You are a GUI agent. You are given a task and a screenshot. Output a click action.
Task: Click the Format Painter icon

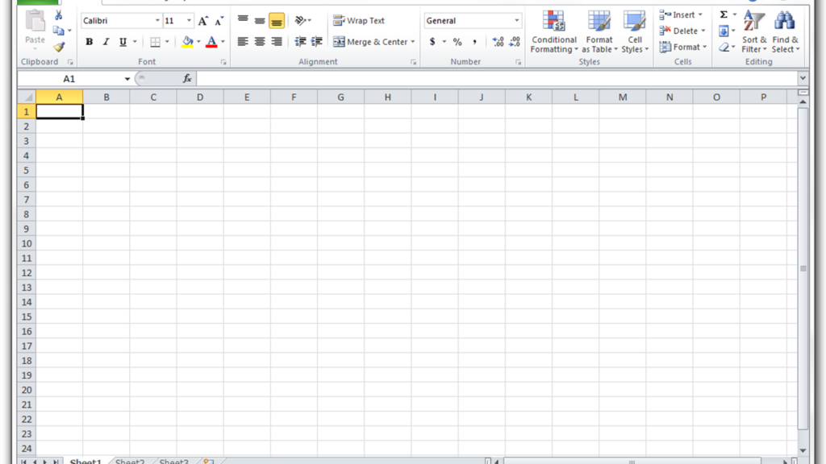click(58, 47)
